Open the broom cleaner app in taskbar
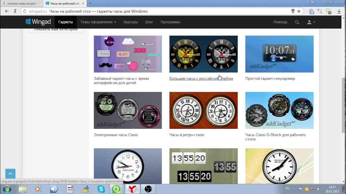The width and height of the screenshot is (346, 194). tap(85, 189)
